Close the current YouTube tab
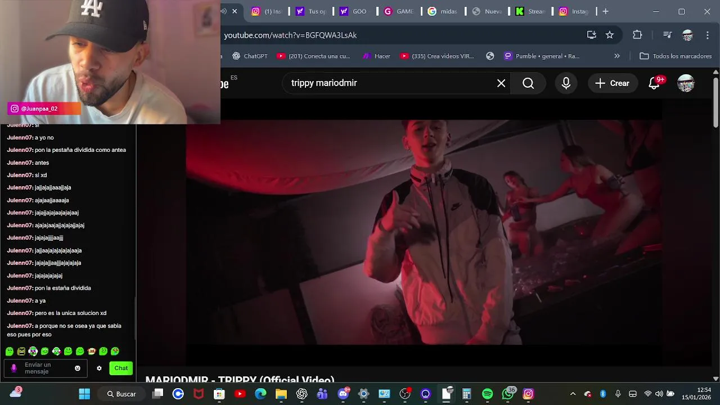 [x=235, y=11]
